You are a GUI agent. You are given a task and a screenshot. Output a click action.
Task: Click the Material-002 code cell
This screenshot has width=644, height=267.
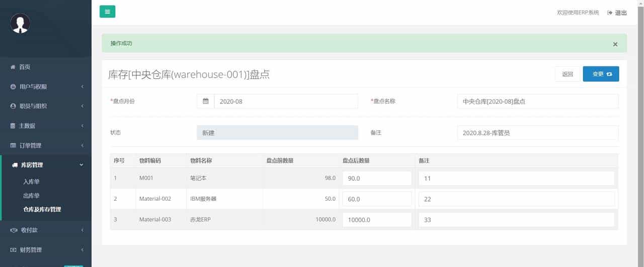(x=161, y=199)
